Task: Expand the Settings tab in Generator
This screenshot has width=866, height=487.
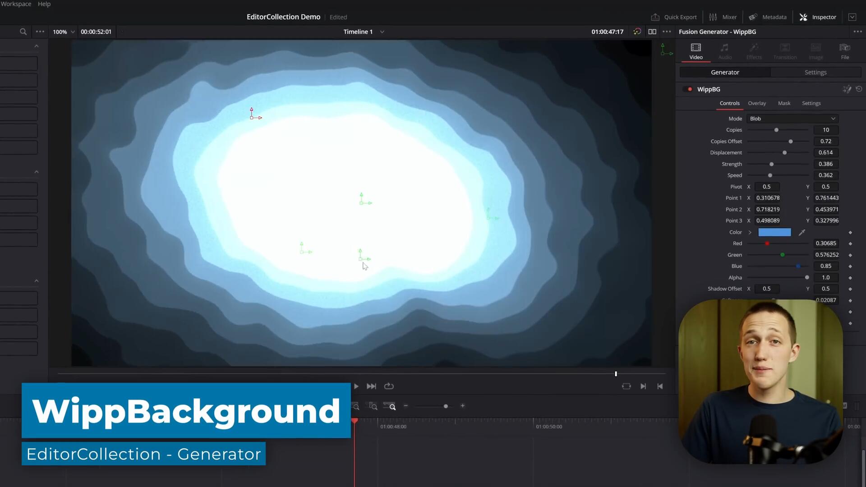Action: click(x=815, y=72)
